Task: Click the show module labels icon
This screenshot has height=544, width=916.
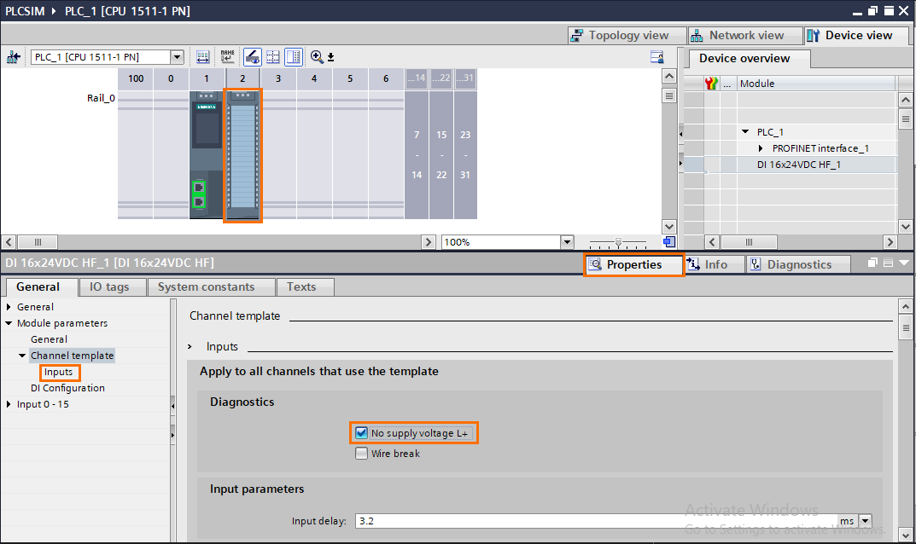Action: (228, 56)
